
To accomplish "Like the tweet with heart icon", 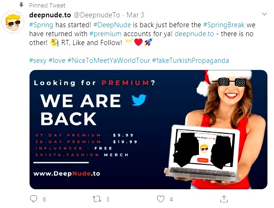I will click(x=160, y=199).
